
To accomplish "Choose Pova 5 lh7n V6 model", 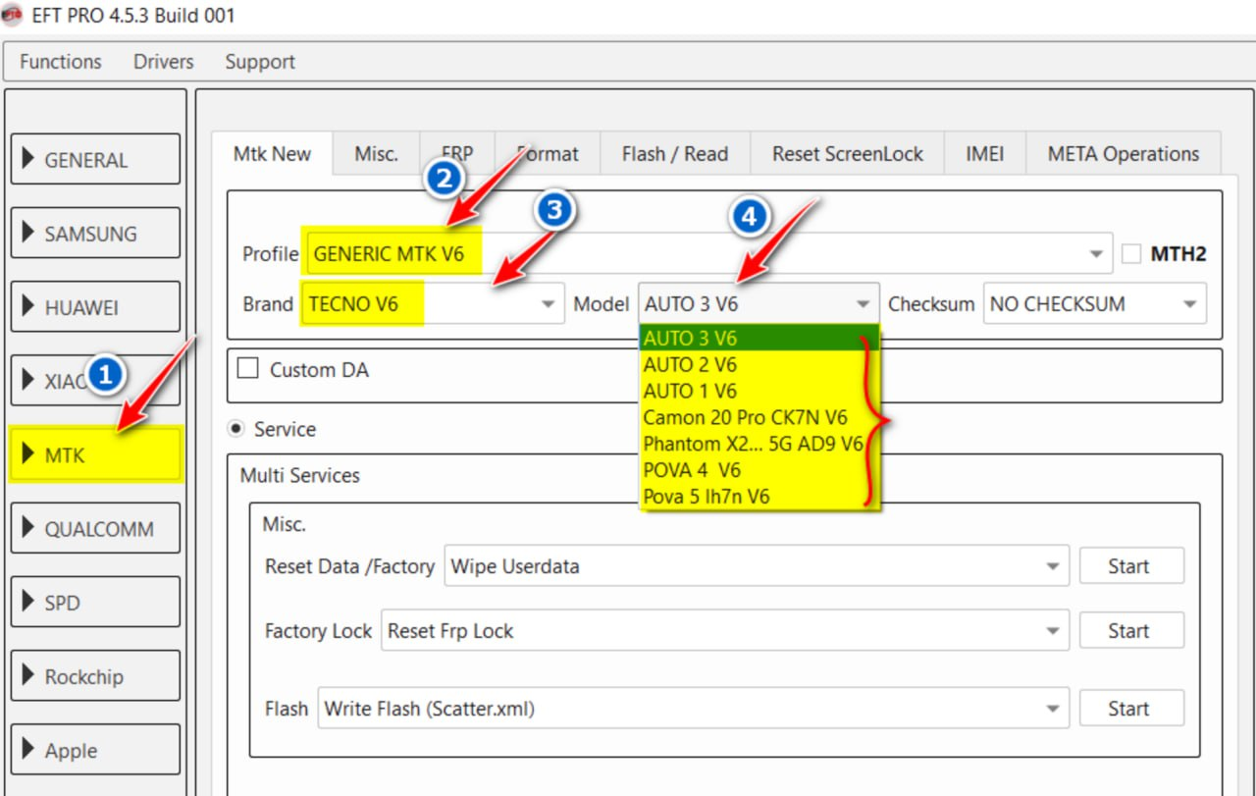I will (x=759, y=497).
